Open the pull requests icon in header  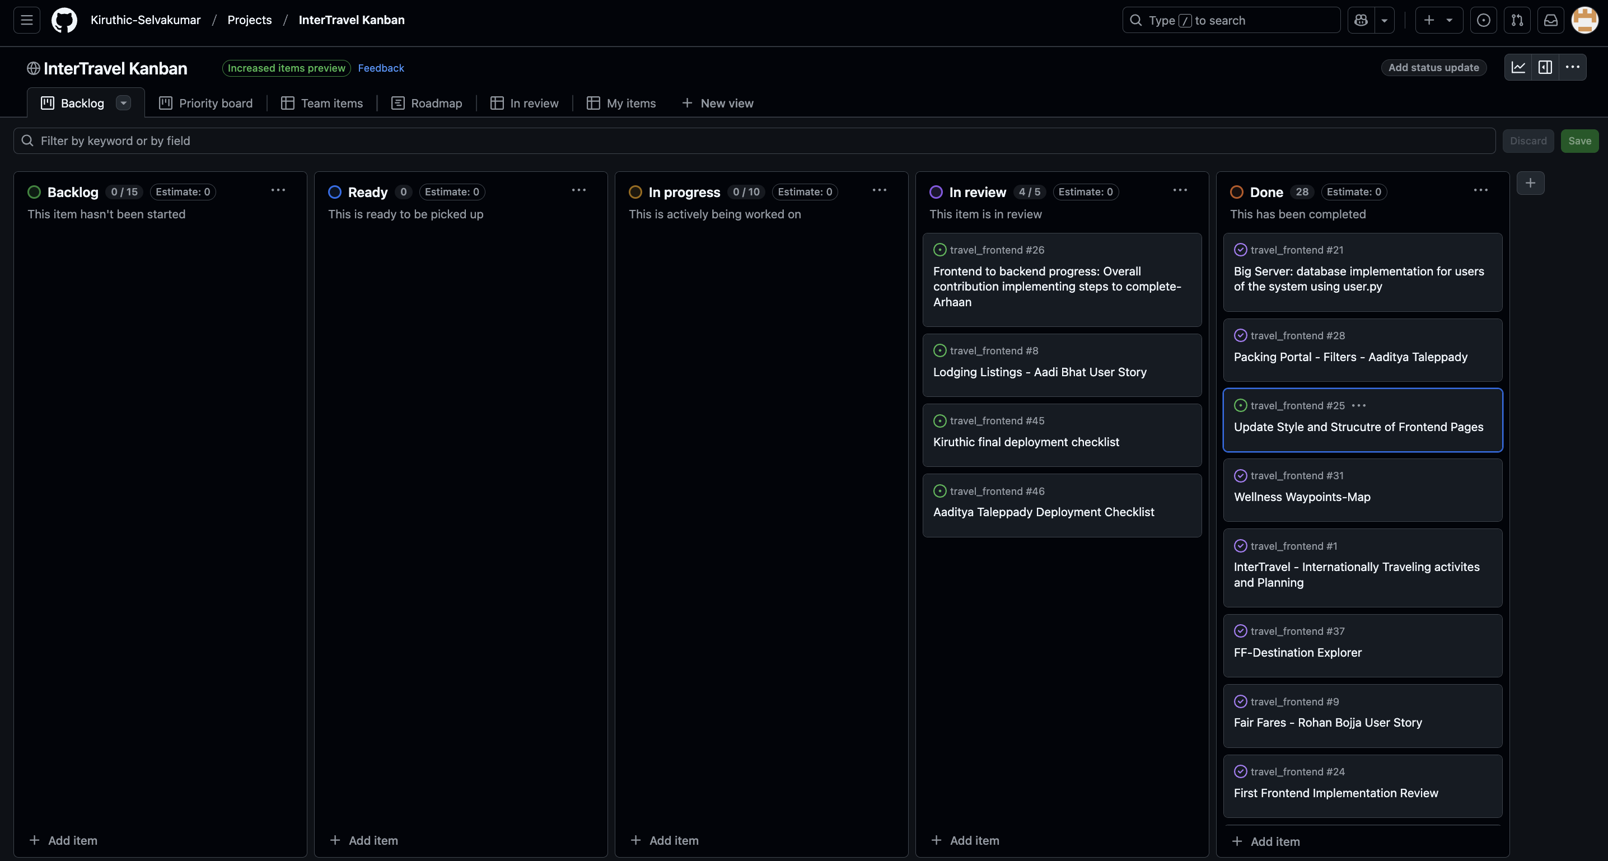click(1517, 20)
